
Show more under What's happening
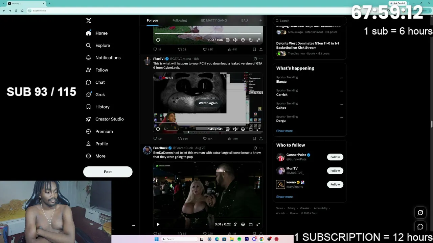click(x=284, y=131)
